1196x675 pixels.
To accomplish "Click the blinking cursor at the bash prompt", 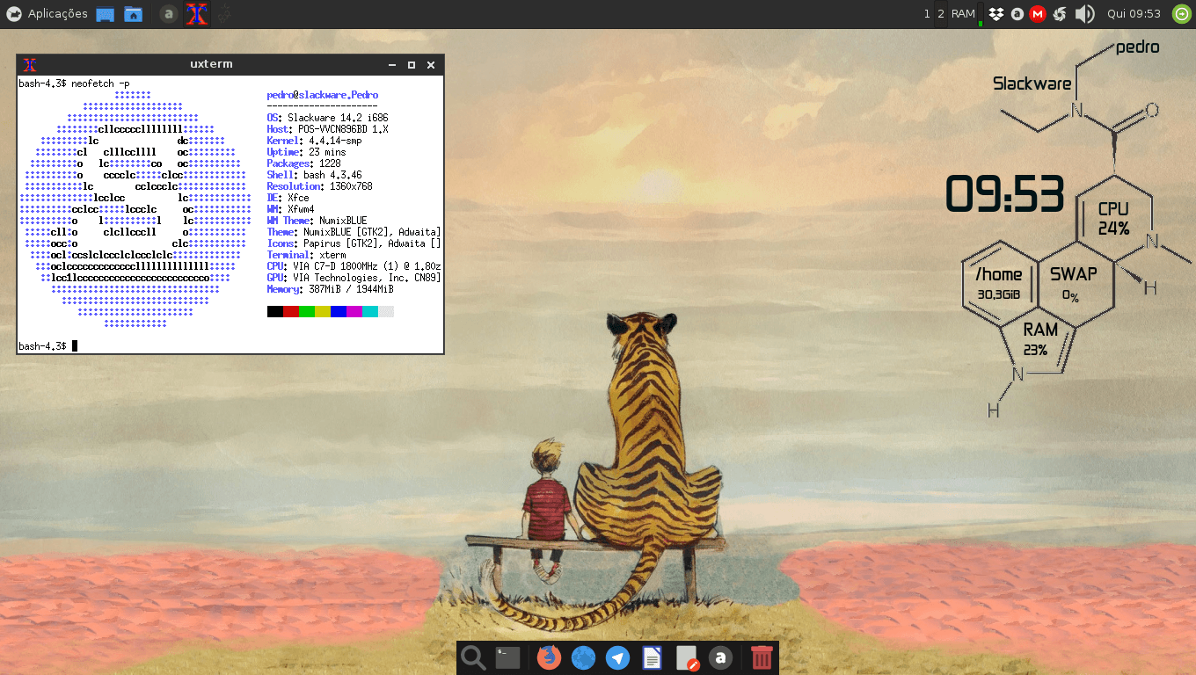I will point(74,345).
